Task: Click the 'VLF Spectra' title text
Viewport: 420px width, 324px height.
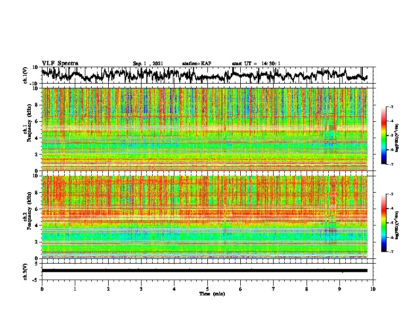Action: 60,63
